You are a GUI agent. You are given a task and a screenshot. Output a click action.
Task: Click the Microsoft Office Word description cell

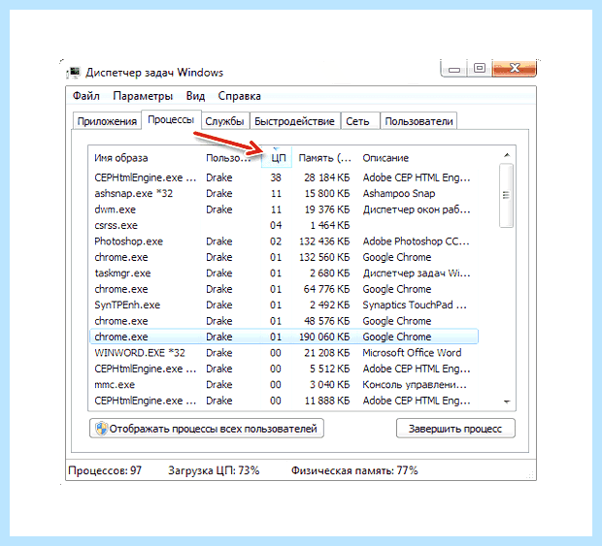pyautogui.click(x=412, y=353)
